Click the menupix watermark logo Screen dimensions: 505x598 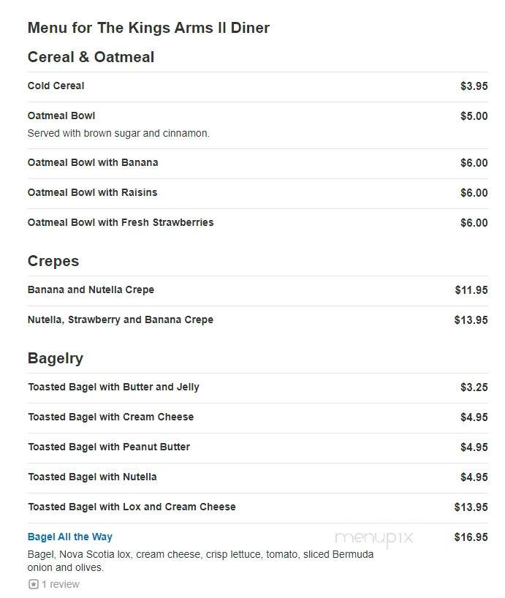[x=373, y=539]
